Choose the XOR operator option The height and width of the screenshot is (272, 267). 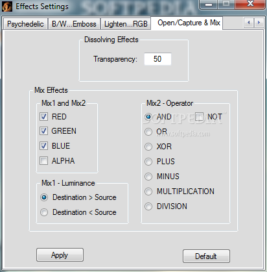click(148, 147)
